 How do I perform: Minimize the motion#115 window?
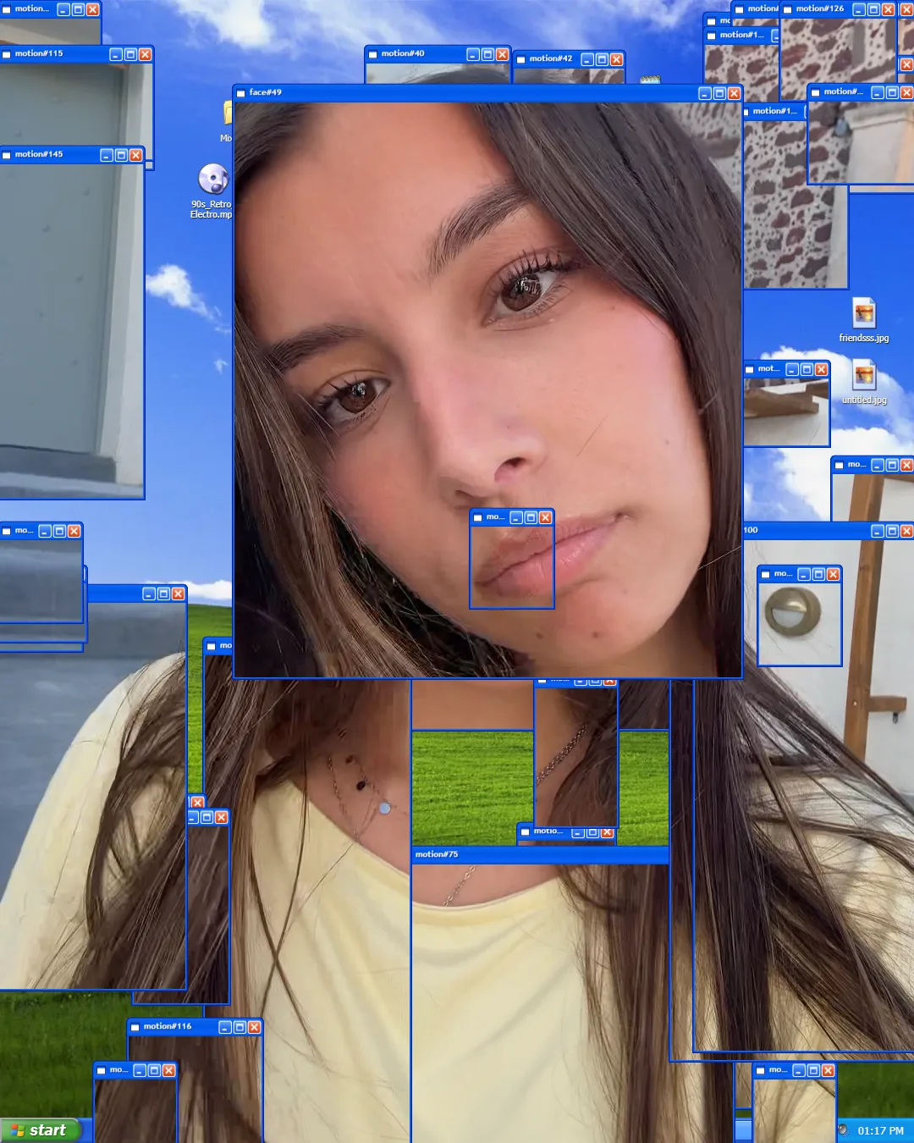coord(116,54)
